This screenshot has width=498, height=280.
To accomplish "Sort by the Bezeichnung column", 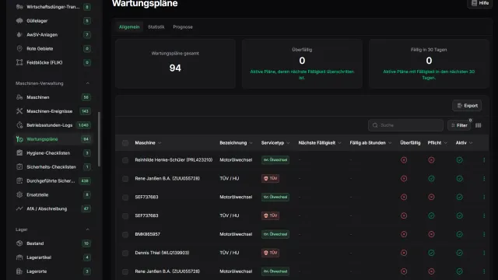I will pos(236,143).
